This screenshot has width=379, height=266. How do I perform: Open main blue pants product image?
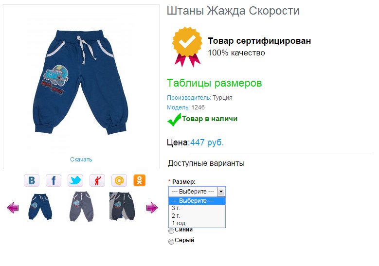80,82
